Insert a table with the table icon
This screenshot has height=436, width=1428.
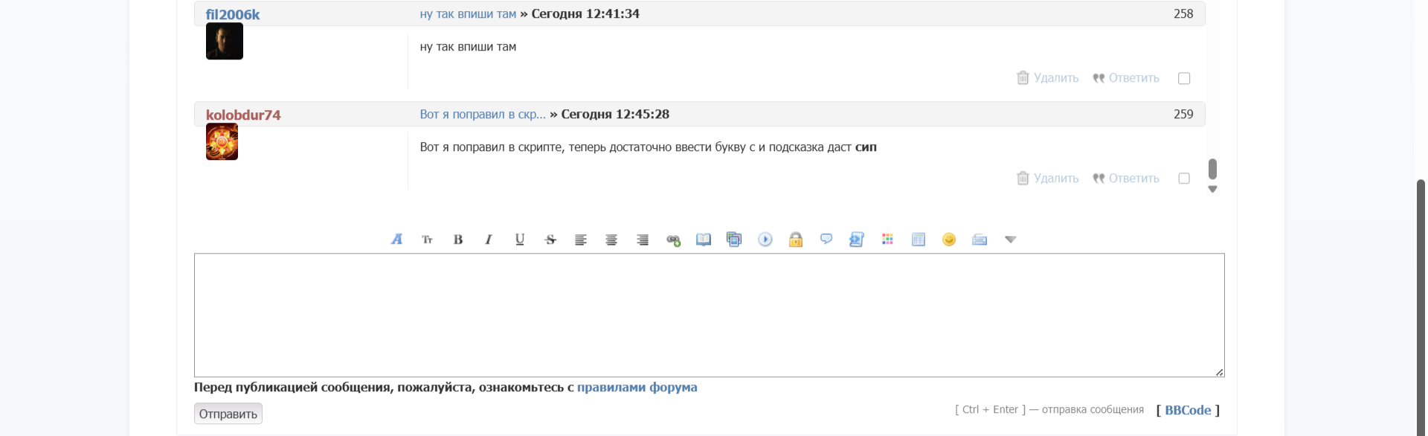(x=919, y=240)
